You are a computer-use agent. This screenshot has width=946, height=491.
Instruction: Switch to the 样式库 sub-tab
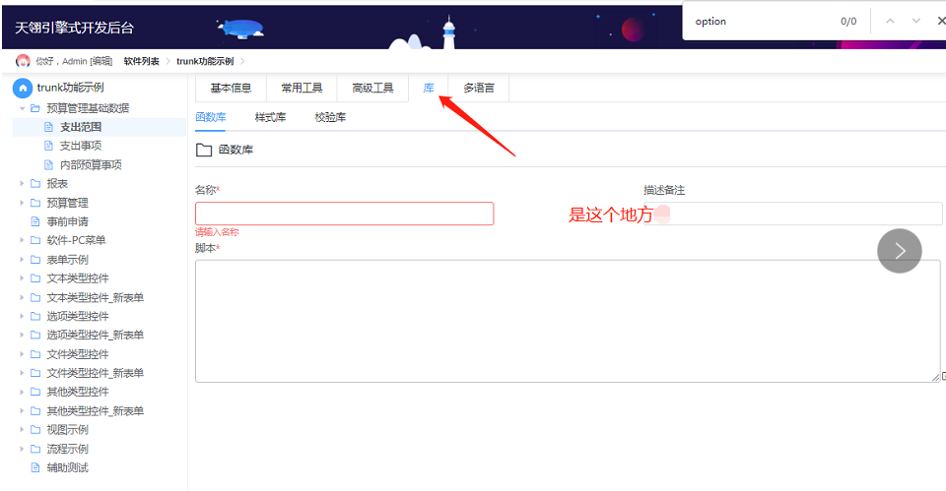(270, 117)
